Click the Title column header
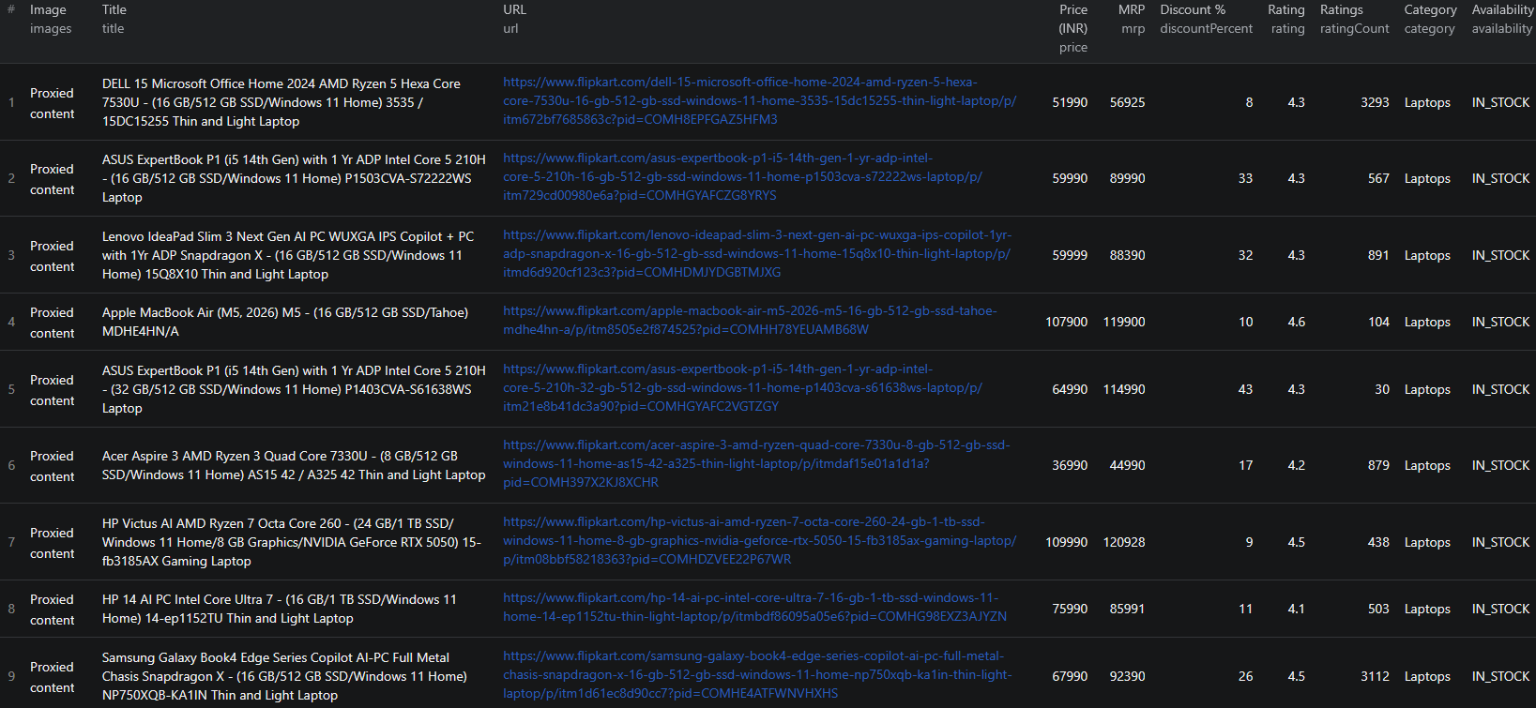This screenshot has height=708, width=1536. 114,20
